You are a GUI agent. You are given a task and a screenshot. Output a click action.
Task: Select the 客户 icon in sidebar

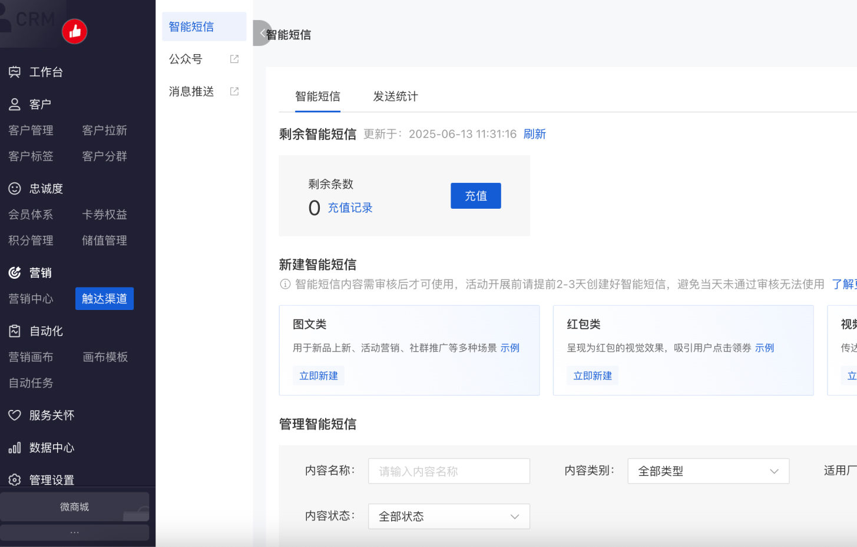15,104
